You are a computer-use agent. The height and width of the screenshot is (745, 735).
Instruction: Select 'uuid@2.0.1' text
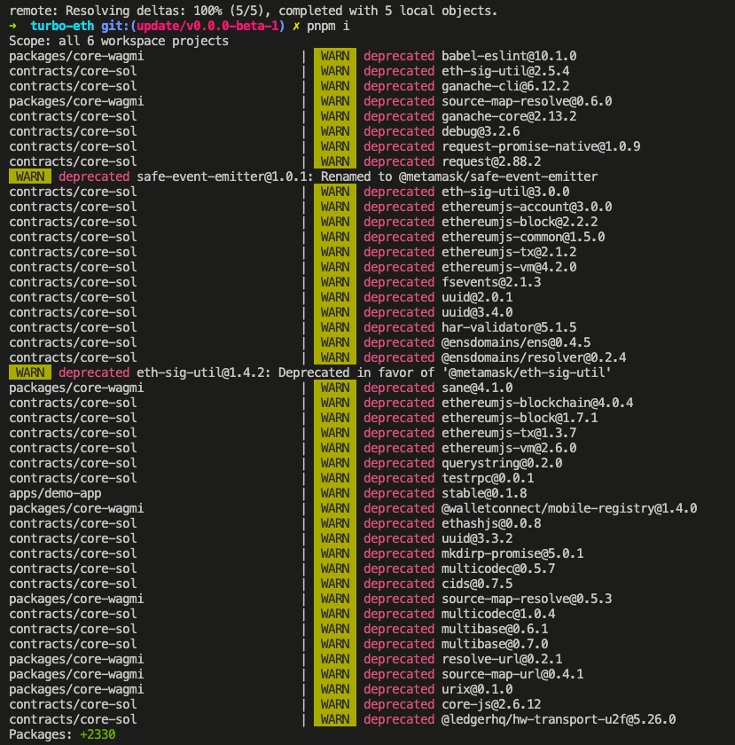(x=477, y=297)
